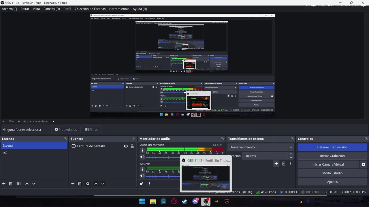Open Herramientas menu
Image resolution: width=369 pixels, height=207 pixels.
click(x=119, y=9)
